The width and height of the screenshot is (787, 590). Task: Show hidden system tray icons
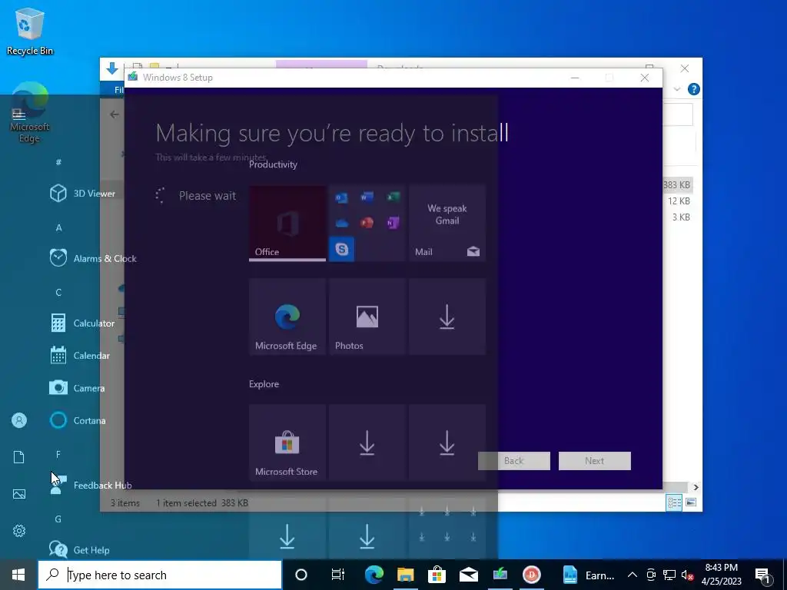point(633,575)
